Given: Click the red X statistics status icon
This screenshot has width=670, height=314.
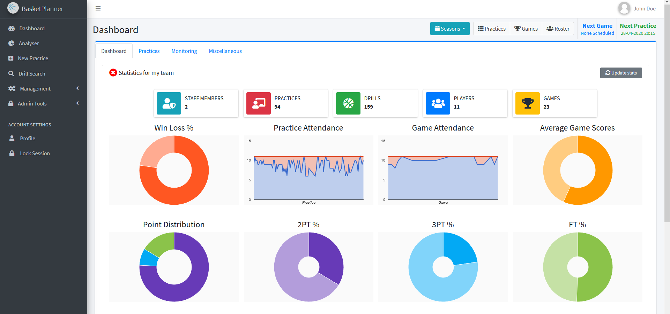Looking at the screenshot, I should tap(113, 73).
